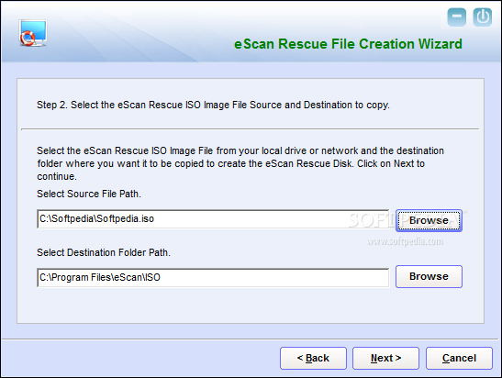Click the instructions paragraph starting 'Select the eScan Rescue ISO Image File from'
The image size is (502, 378).
coord(240,163)
